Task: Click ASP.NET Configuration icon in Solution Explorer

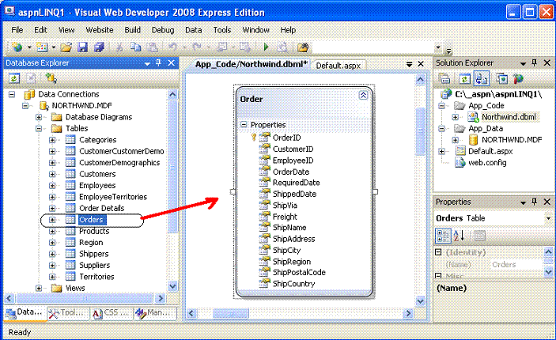Action: coord(518,78)
